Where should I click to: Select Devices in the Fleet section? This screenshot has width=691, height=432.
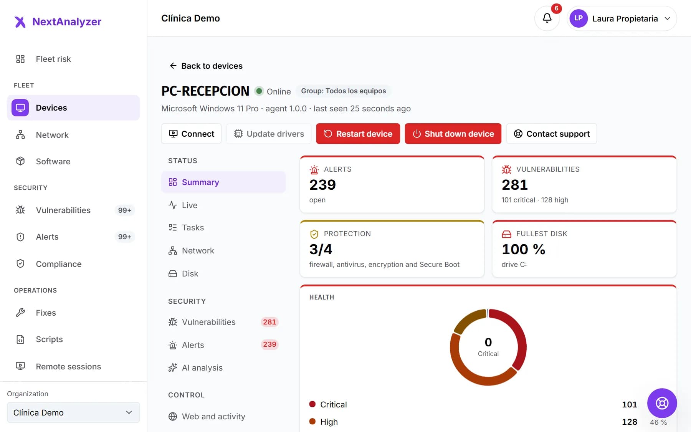[x=73, y=108]
